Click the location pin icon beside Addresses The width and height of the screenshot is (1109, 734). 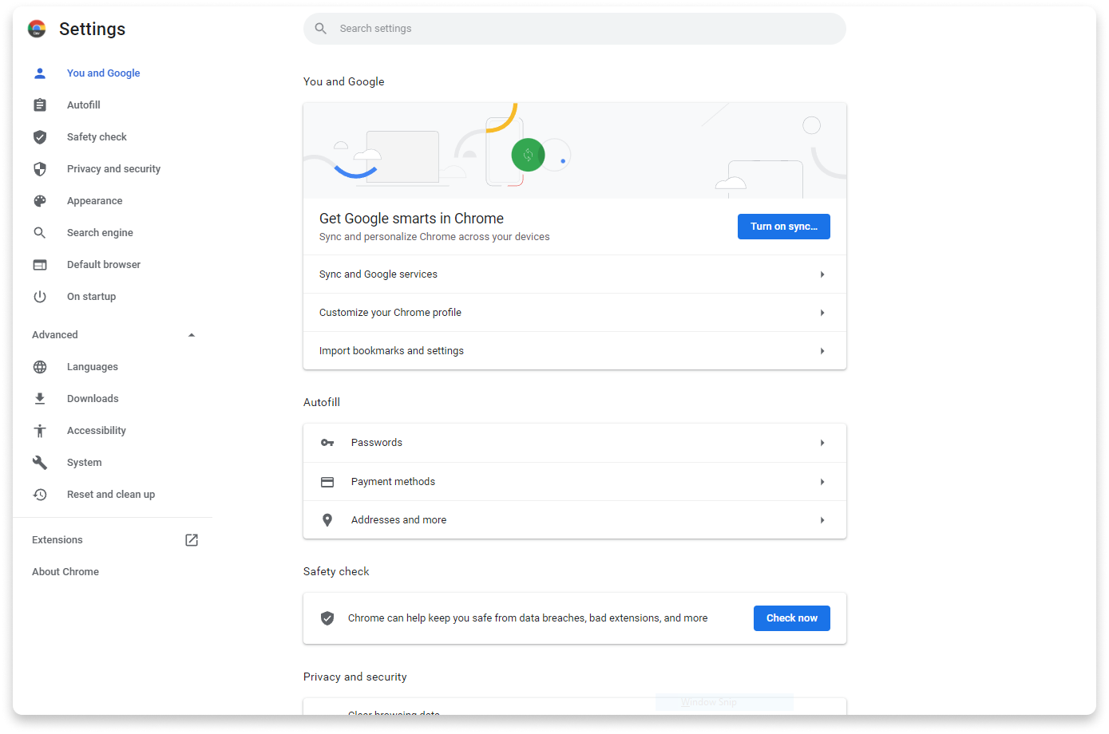tap(327, 520)
